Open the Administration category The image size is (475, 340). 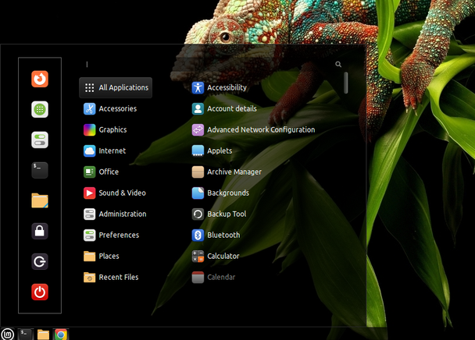pyautogui.click(x=116, y=214)
